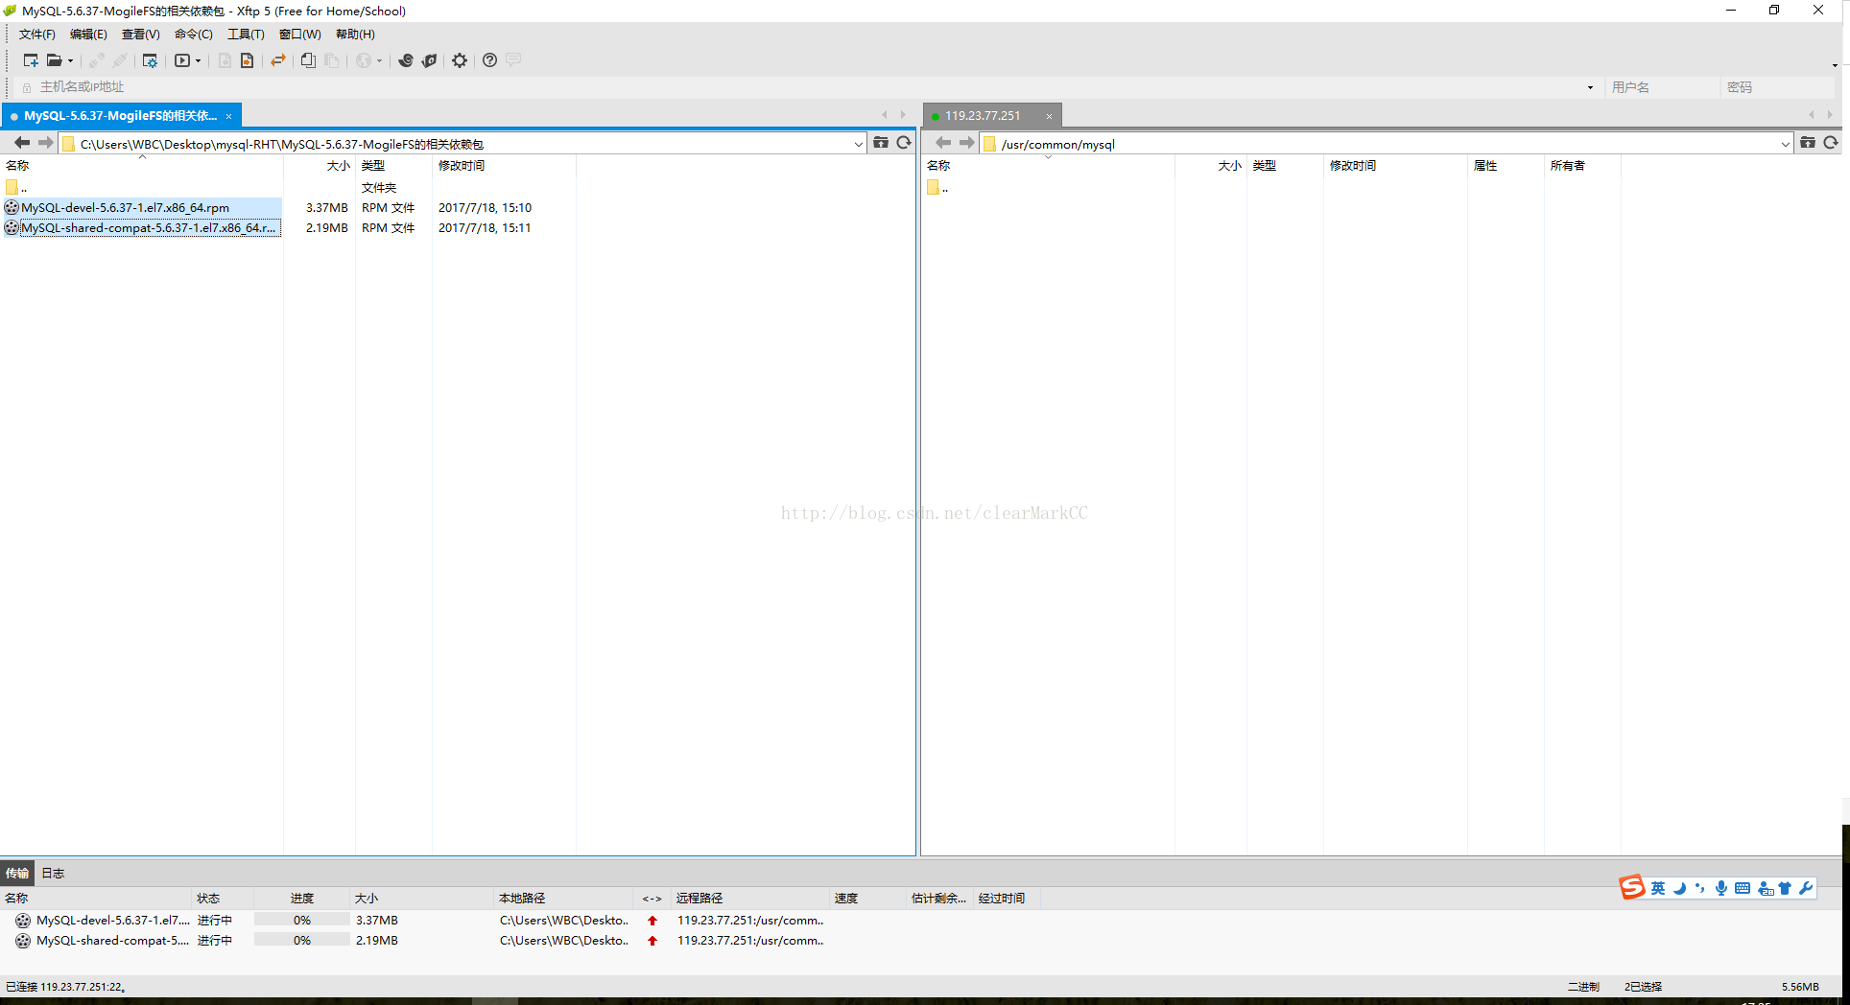1850x1005 pixels.
Task: Click the run-script play icon
Action: pyautogui.click(x=182, y=60)
